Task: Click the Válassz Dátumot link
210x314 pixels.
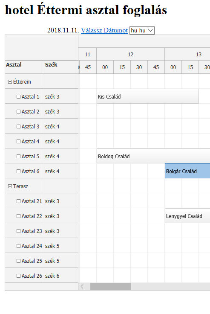Action: coord(104,30)
